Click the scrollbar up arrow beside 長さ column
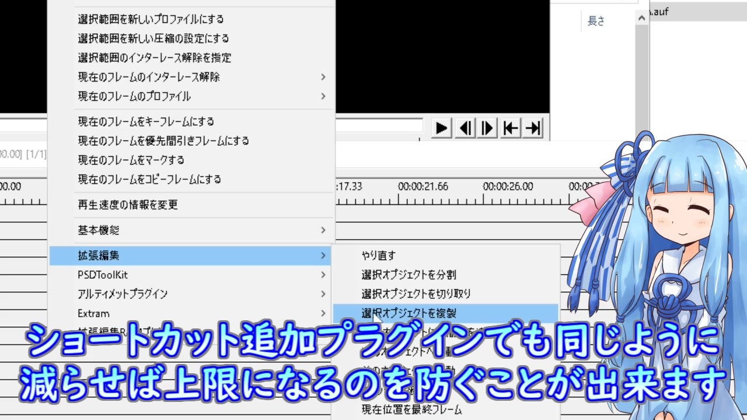 tap(642, 17)
